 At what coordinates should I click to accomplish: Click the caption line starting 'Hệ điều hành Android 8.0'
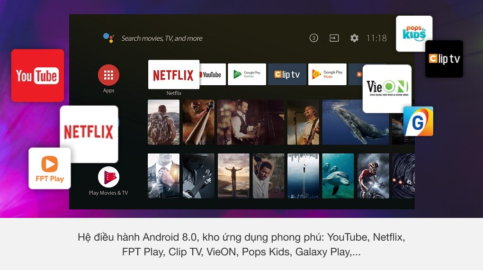click(241, 237)
